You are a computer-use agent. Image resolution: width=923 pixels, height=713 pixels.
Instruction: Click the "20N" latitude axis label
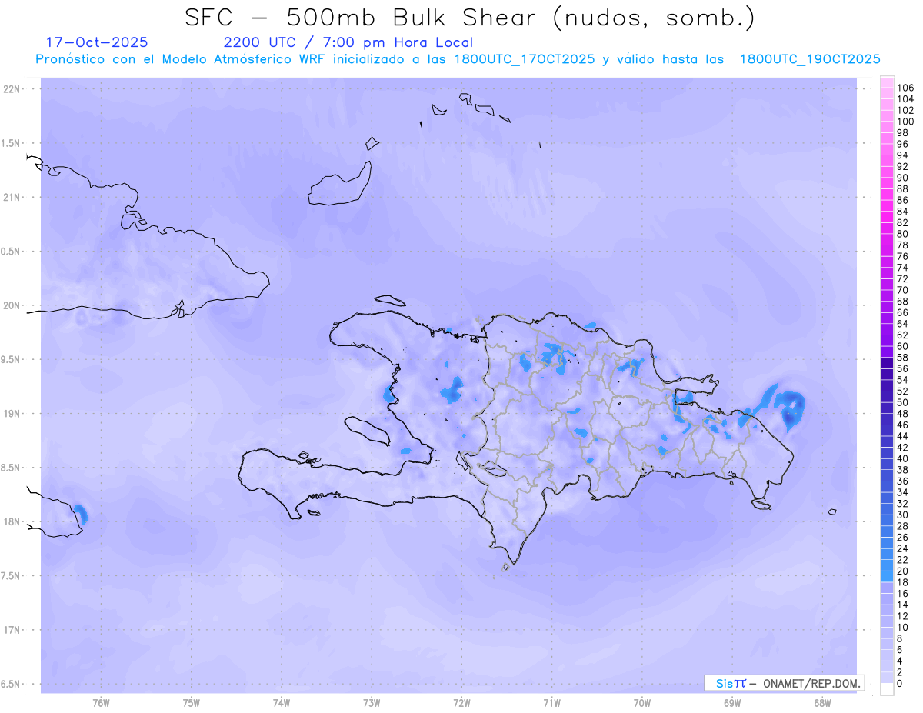pyautogui.click(x=12, y=305)
